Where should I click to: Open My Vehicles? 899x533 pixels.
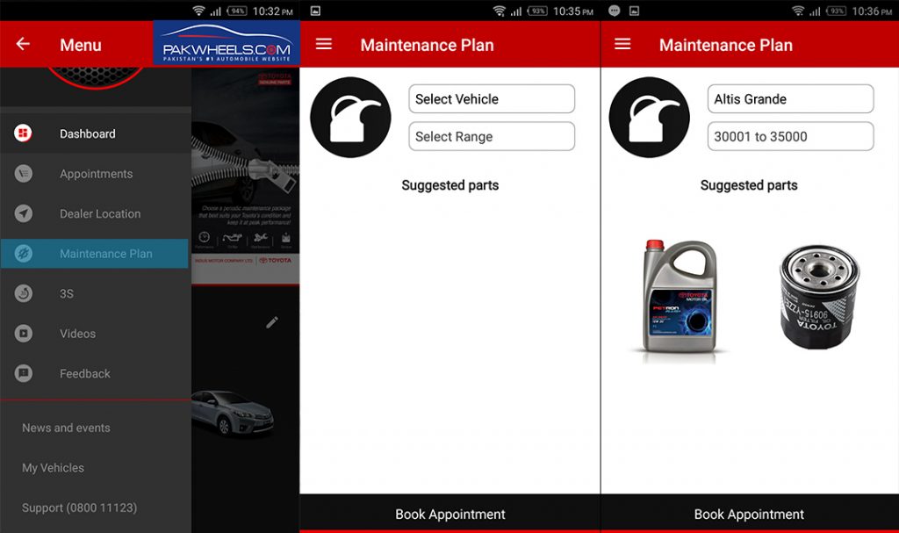[53, 468]
